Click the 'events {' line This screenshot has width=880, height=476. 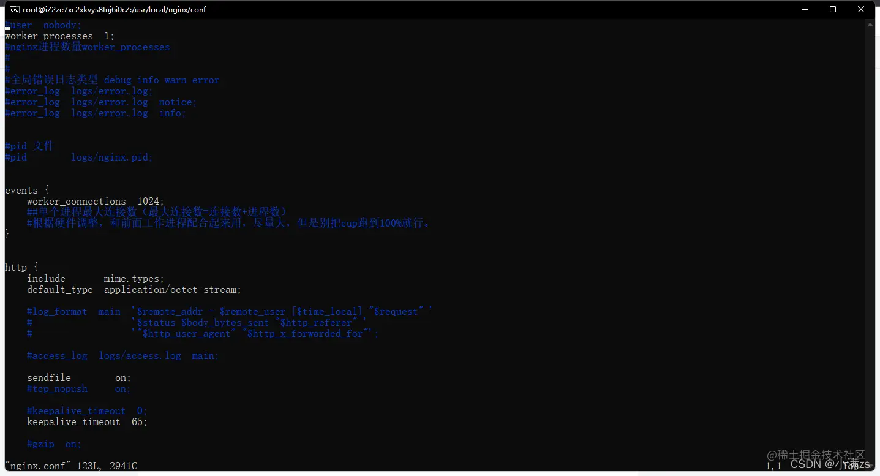(27, 191)
